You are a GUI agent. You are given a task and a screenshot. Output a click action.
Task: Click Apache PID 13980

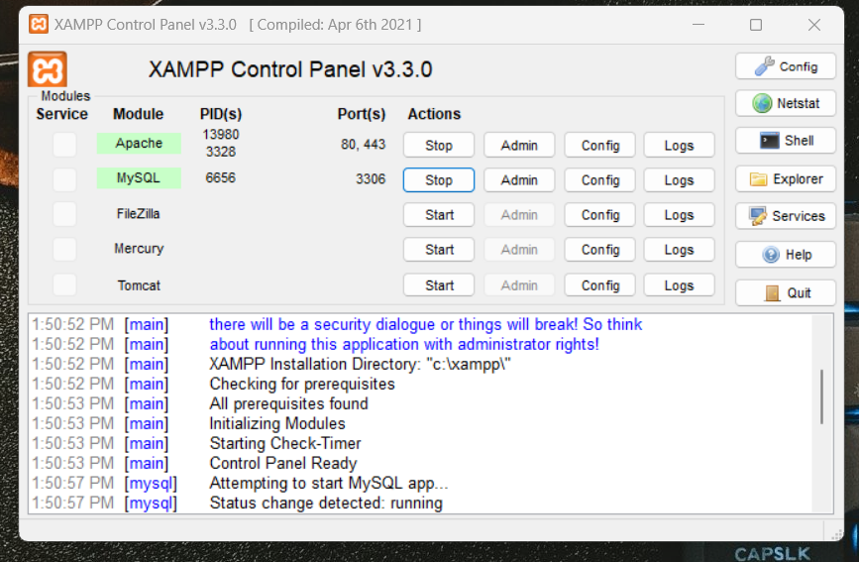tap(221, 135)
